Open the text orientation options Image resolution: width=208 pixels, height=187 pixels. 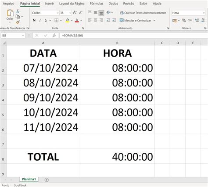110,13
